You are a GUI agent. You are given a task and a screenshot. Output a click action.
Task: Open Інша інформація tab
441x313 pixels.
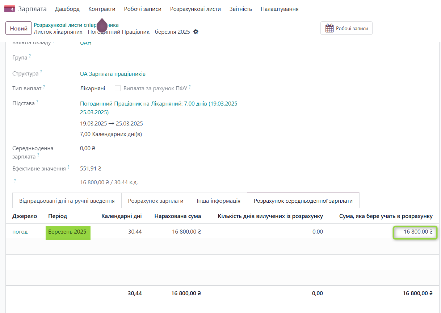pos(218,201)
